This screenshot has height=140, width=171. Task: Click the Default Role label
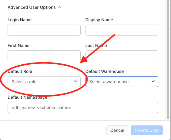pyautogui.click(x=20, y=71)
